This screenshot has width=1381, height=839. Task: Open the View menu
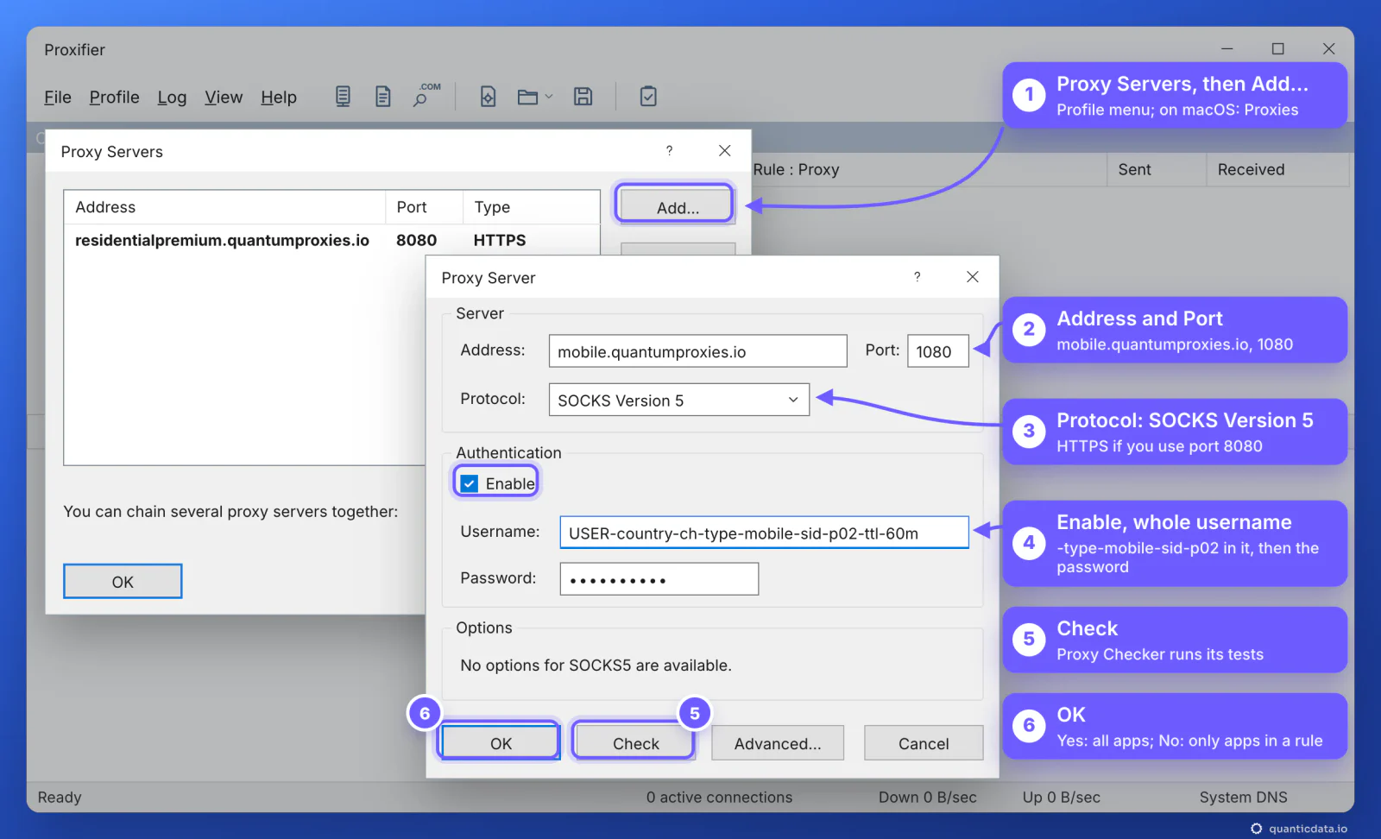[224, 98]
